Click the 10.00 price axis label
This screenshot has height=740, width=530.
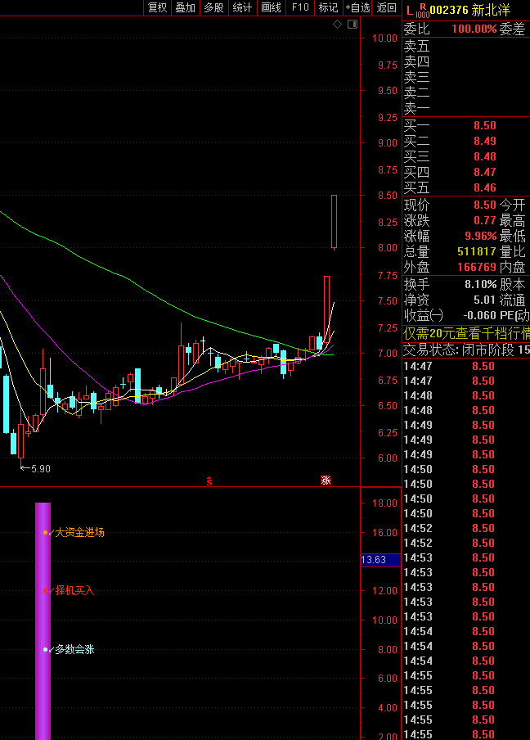(x=384, y=38)
